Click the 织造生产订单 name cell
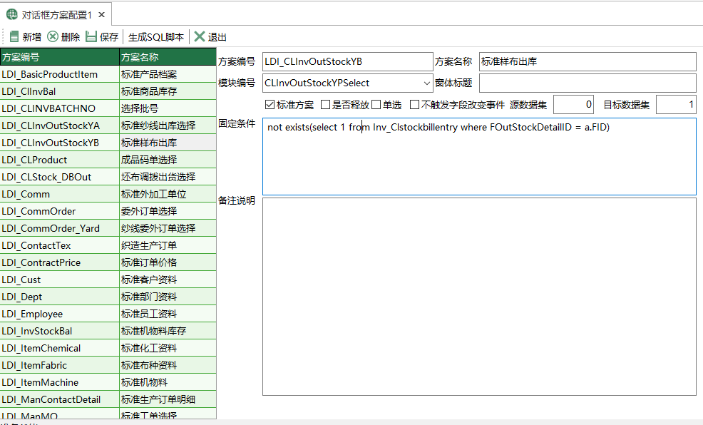 coord(168,246)
